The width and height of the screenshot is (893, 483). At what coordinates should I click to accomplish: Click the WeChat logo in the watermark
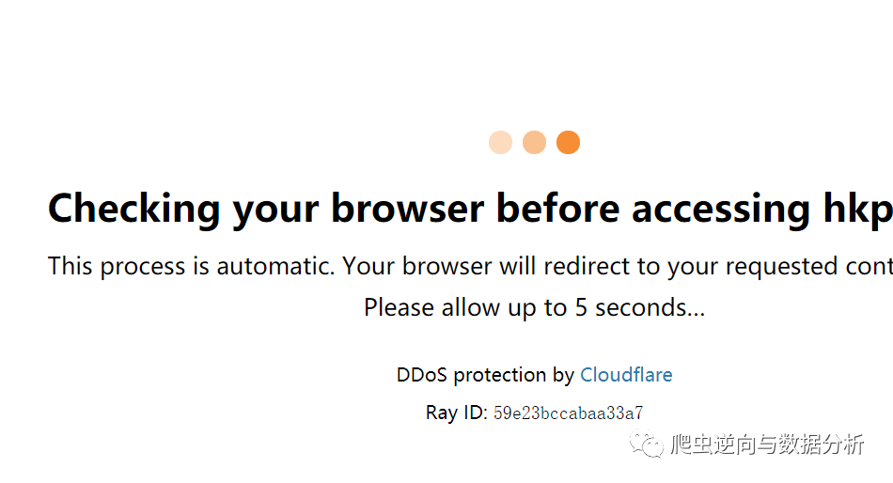(x=647, y=444)
